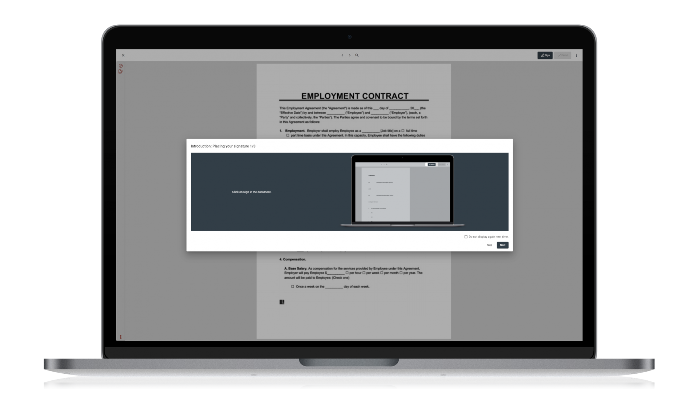Viewport: 698px width, 401px height.
Task: Click the red info icon at bottom left
Action: (121, 337)
